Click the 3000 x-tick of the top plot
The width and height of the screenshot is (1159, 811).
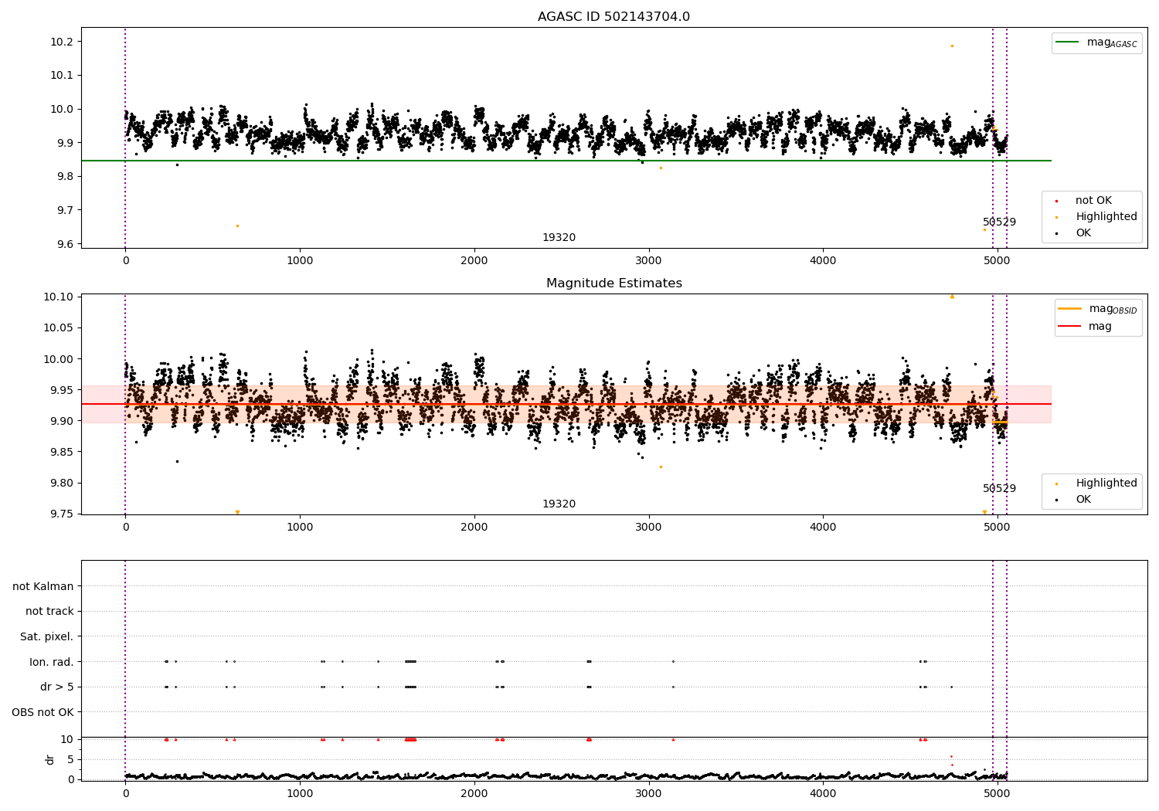(x=648, y=261)
